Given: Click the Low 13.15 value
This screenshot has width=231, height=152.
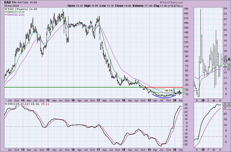Looking at the screenshot, I should click(x=107, y=6).
